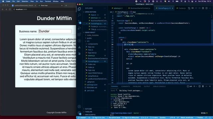
Task: Click Sign in to Jira in status bar
Action: 99,118
